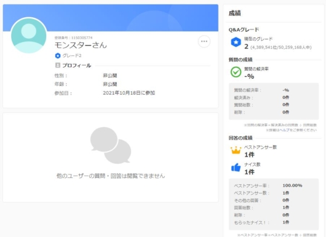Click ranking text 4,389,541位/50,259,168人中

pos(281,47)
